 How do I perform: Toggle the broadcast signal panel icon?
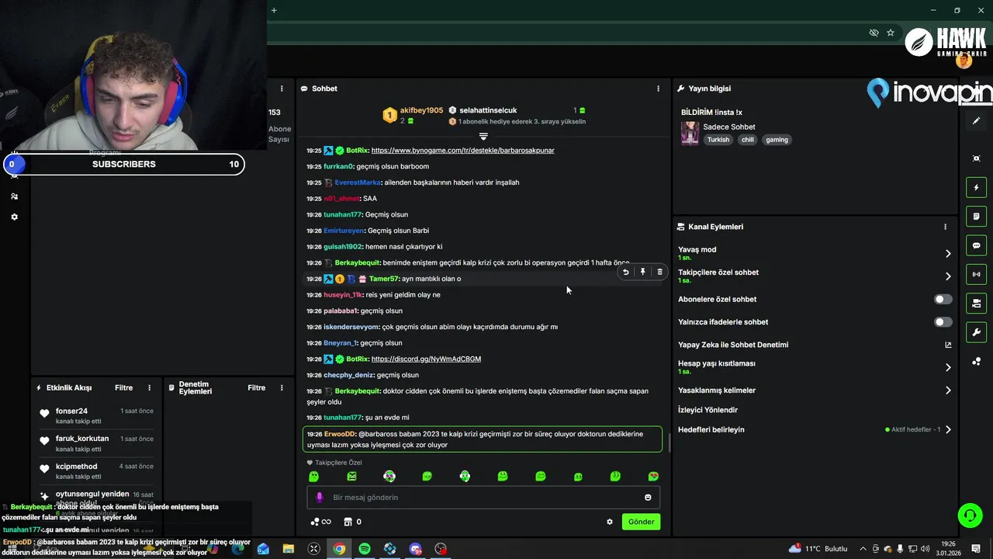click(x=976, y=274)
